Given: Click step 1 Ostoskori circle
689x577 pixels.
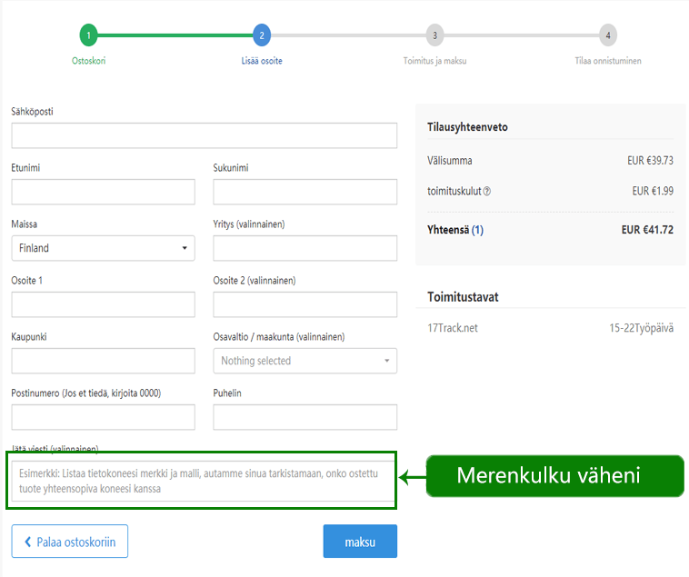Looking at the screenshot, I should click(x=88, y=35).
